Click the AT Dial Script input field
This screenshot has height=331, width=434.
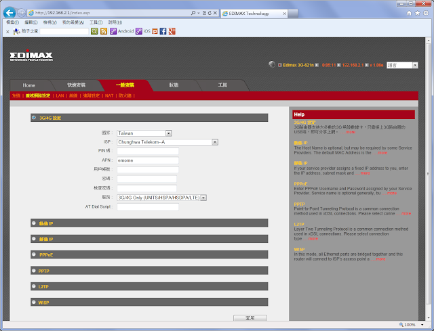[x=148, y=206]
